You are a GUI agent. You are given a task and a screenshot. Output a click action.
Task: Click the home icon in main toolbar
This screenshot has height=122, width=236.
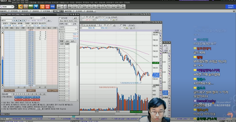[x=25, y=7]
